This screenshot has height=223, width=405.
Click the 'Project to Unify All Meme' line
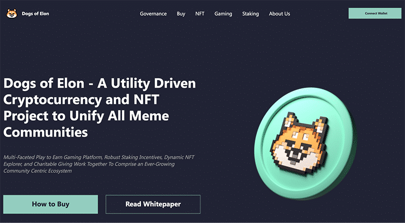coord(86,116)
